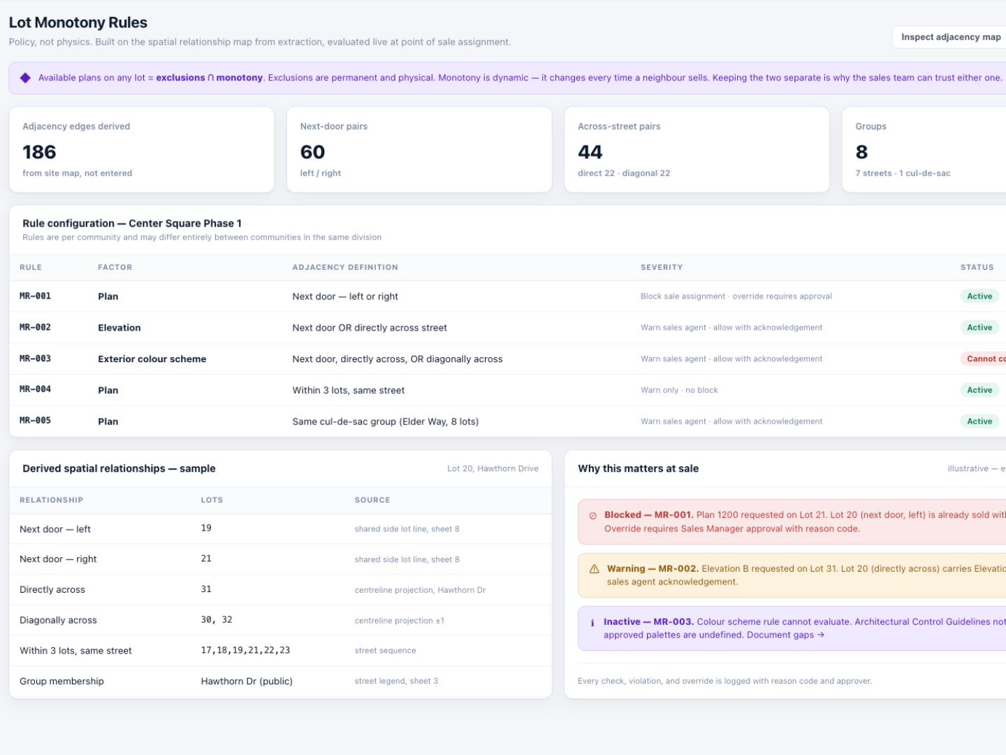Select rule ID MR-002
This screenshot has width=1006, height=755.
(35, 327)
